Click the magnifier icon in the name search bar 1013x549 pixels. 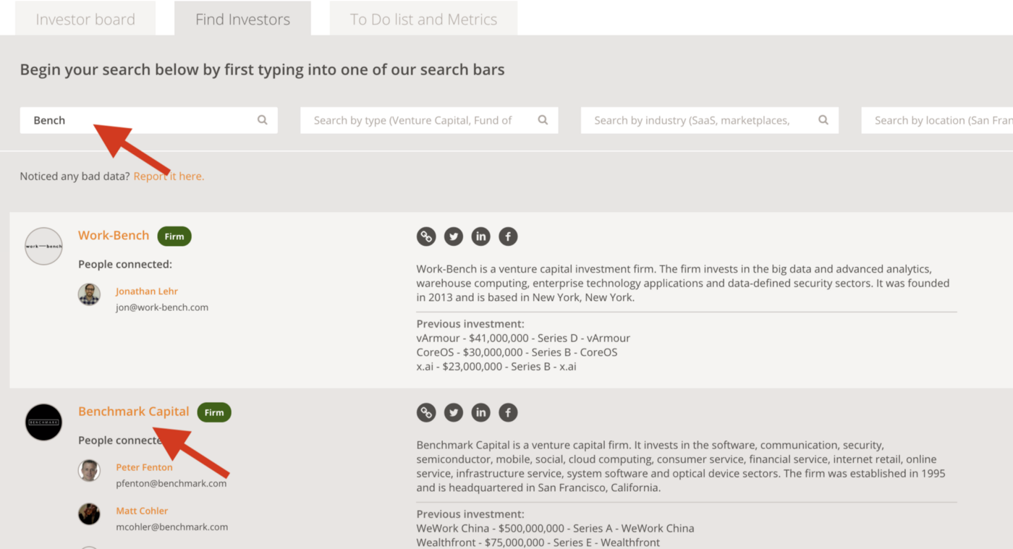pos(262,120)
